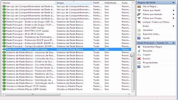Select row Rede Principal - Diretiva de Grupo (TCP-...
This screenshot has height=100, width=178.
(66, 25)
